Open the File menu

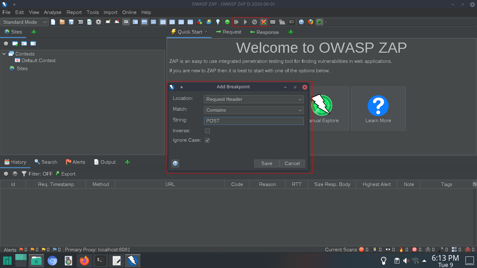click(x=6, y=12)
